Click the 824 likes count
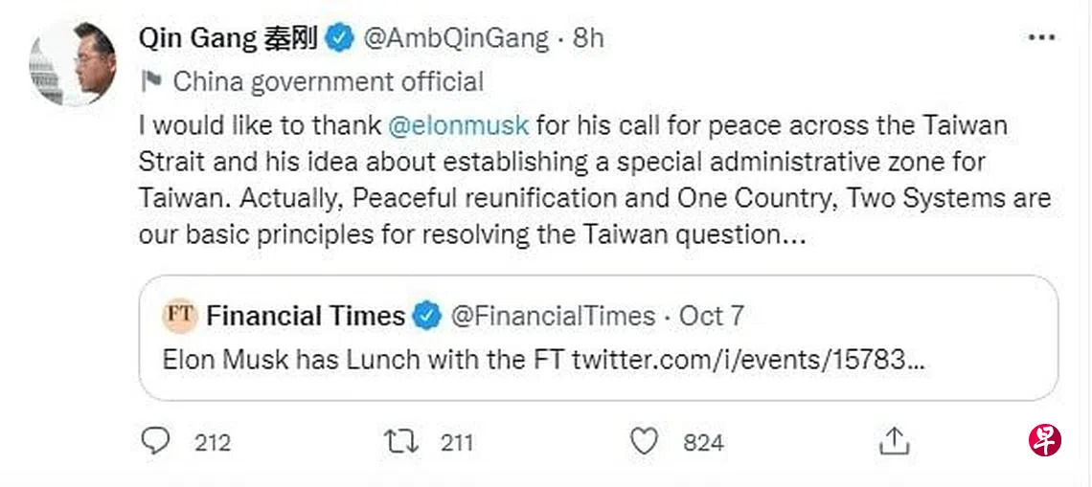This screenshot has width=1092, height=487. tap(703, 443)
